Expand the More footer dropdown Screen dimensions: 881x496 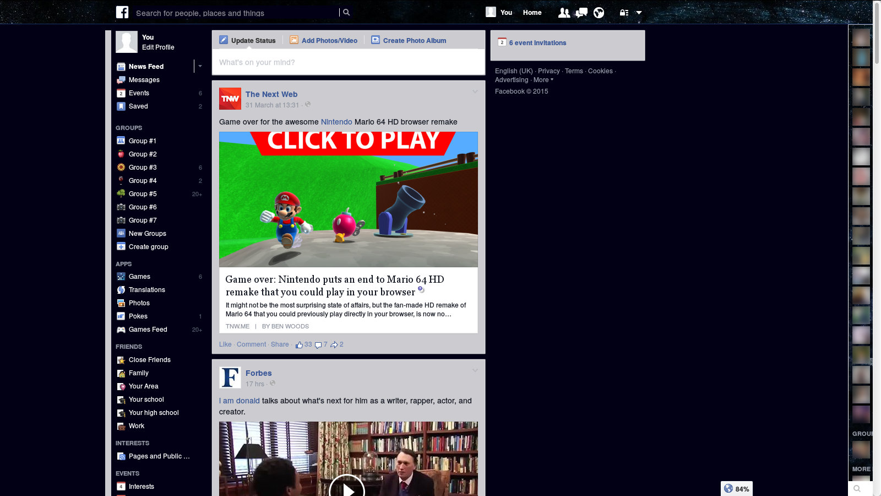pyautogui.click(x=543, y=80)
